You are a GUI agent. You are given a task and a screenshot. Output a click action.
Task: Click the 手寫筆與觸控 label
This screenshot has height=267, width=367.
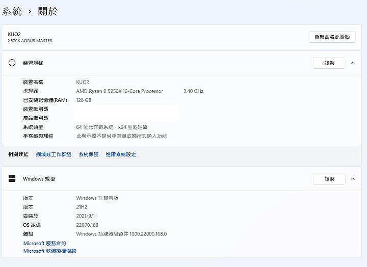click(x=38, y=136)
